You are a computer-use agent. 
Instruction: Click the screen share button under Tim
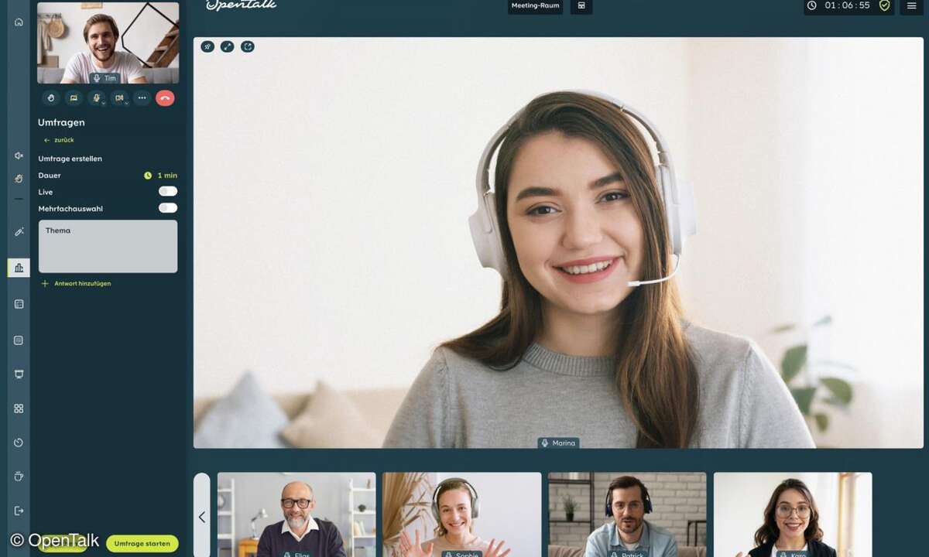tap(74, 98)
